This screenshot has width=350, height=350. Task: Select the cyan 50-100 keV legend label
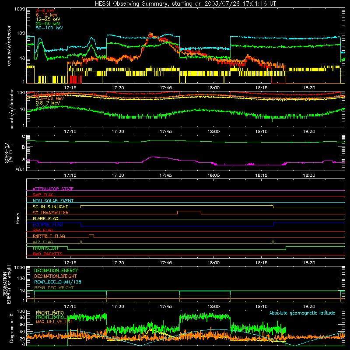(x=49, y=28)
